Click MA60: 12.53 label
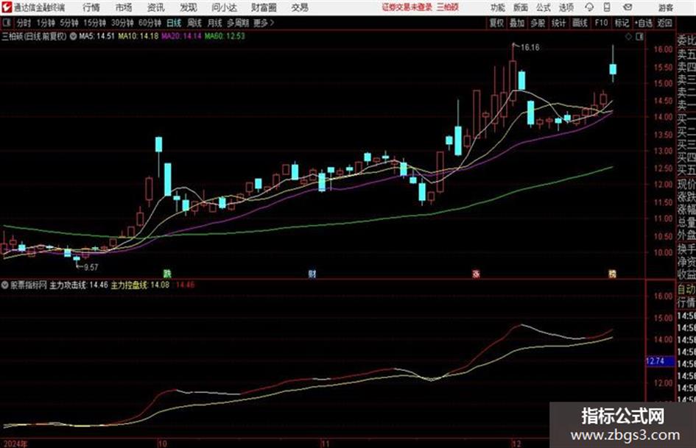The width and height of the screenshot is (696, 448). point(225,36)
